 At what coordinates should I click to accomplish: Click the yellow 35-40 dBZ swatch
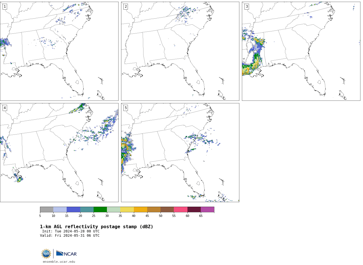pos(127,210)
